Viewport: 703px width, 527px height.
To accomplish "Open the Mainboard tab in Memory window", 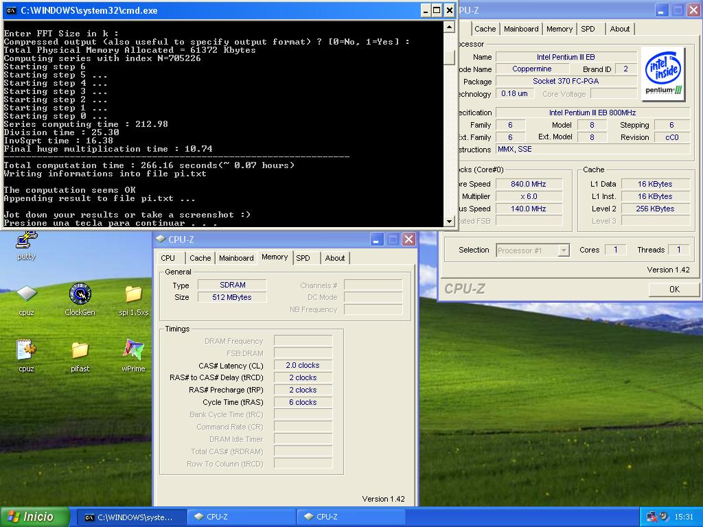I will [236, 258].
